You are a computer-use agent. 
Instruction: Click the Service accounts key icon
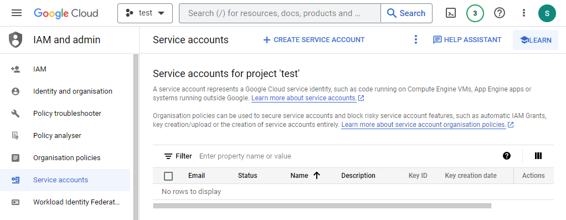click(x=16, y=180)
